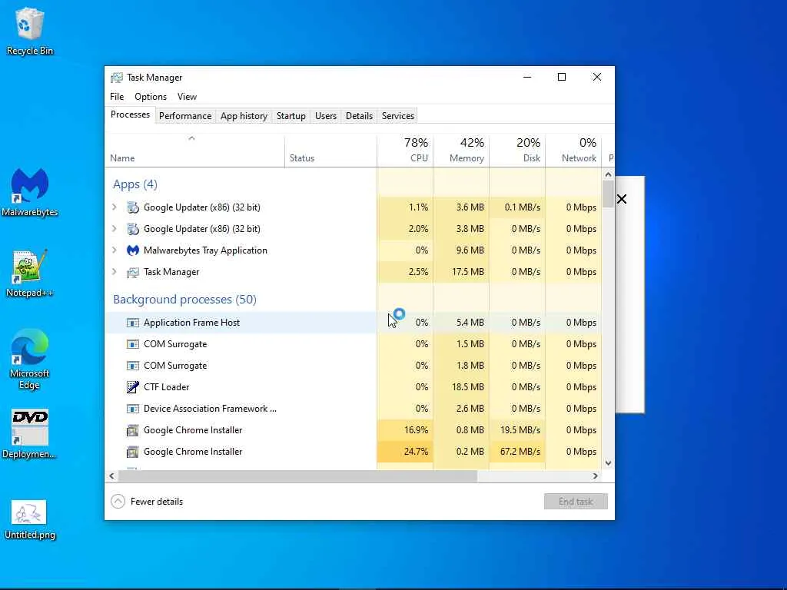
Task: Sort by the Memory column header
Action: click(461, 150)
